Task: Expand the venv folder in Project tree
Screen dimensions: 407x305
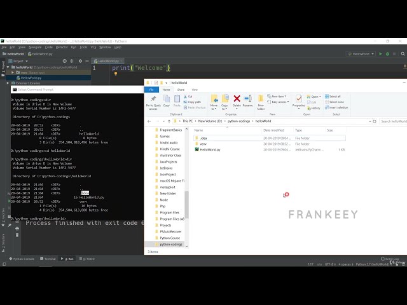Action: tap(13, 72)
